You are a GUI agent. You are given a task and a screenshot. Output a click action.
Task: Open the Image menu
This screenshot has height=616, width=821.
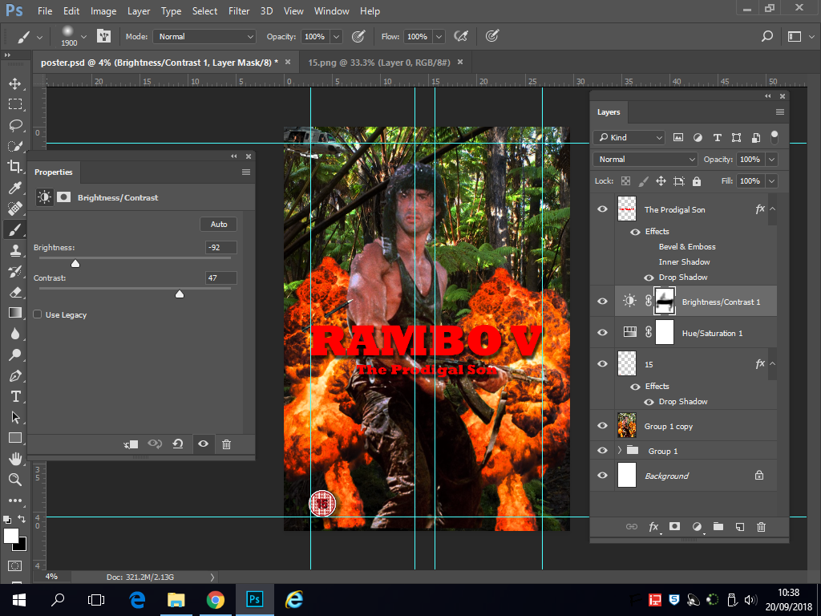point(103,11)
